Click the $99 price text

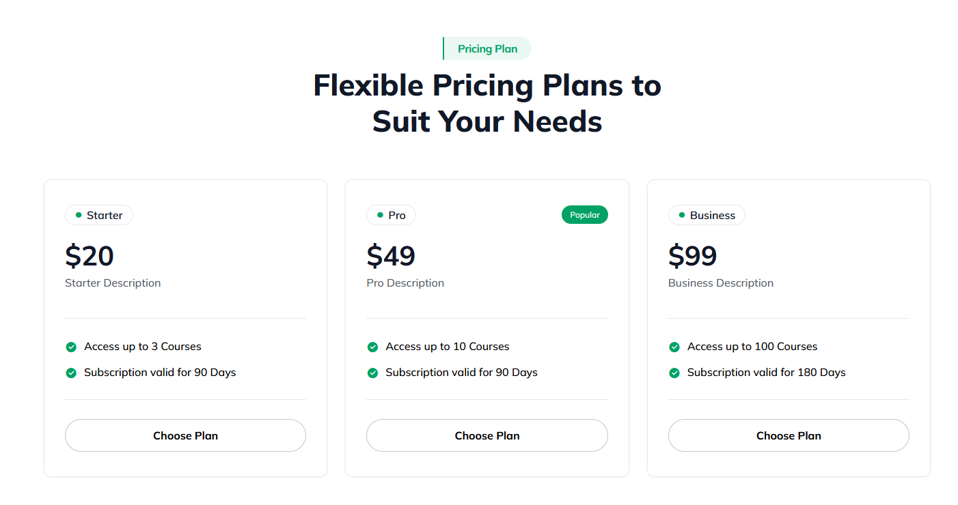click(x=692, y=256)
